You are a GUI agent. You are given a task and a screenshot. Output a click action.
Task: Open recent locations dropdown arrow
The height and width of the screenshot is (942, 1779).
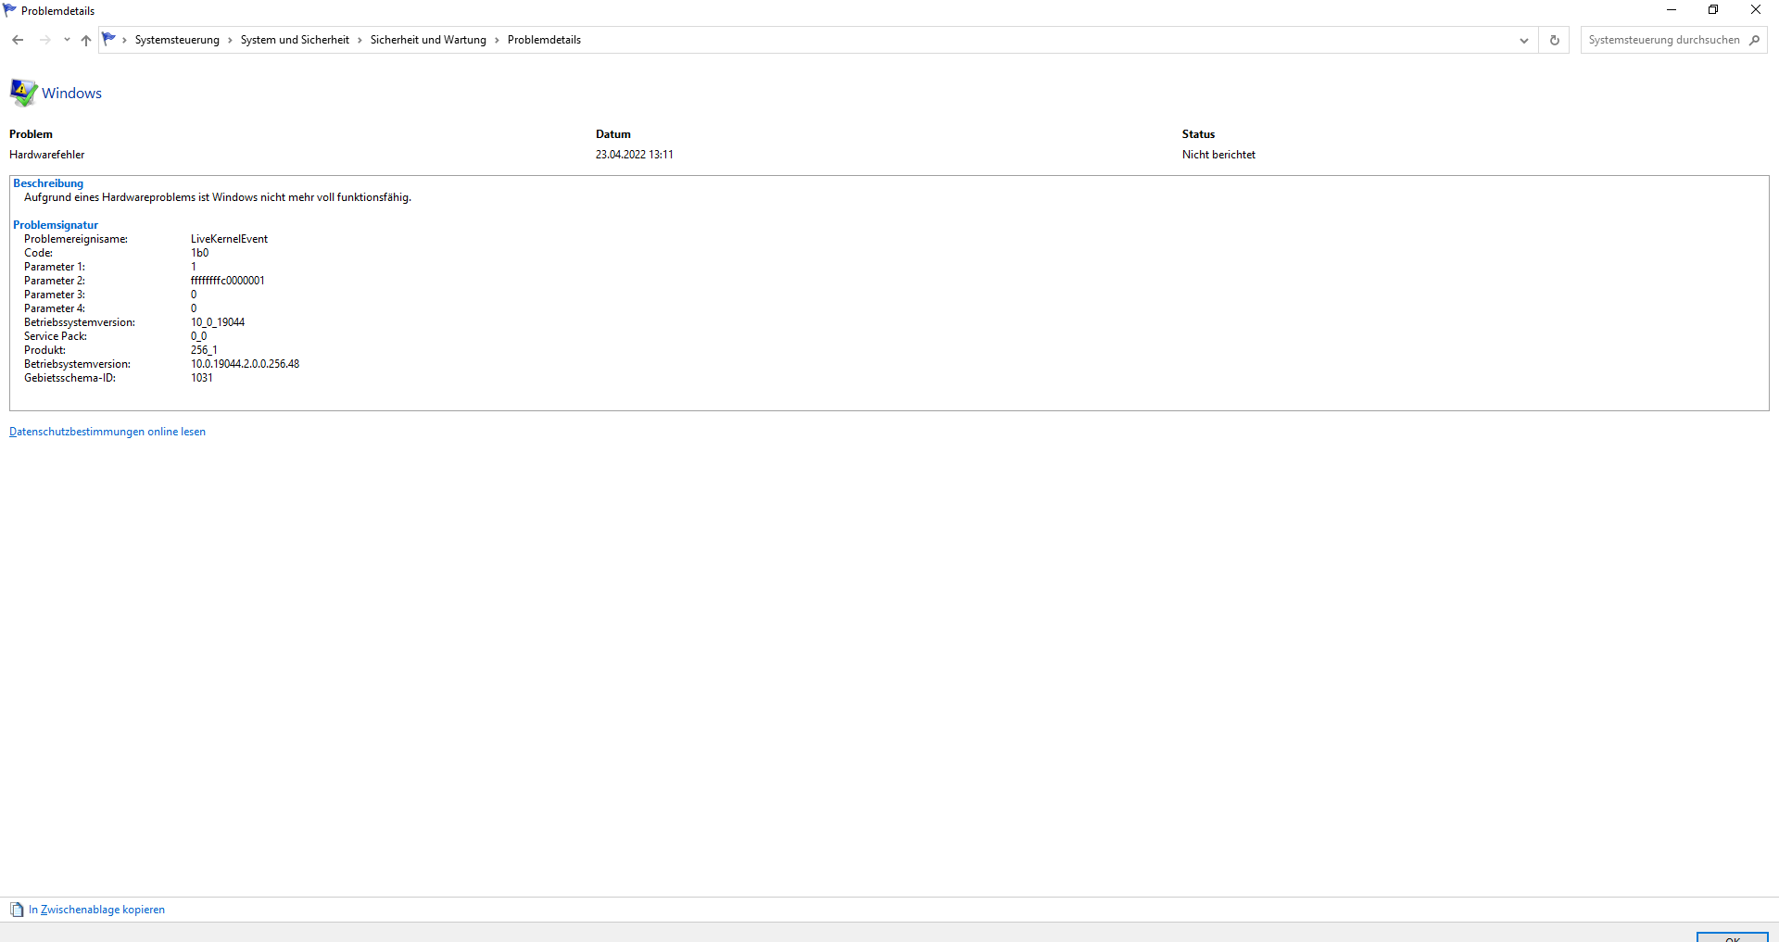[67, 40]
